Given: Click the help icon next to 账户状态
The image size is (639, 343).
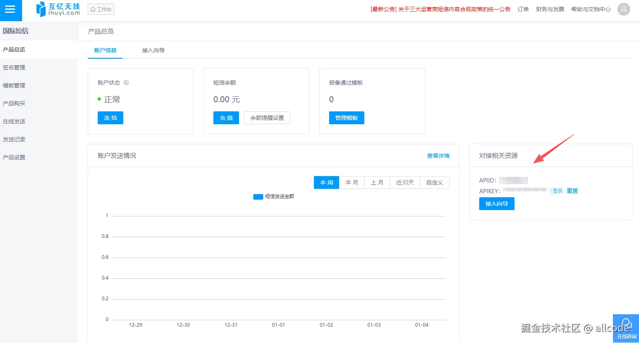Looking at the screenshot, I should point(126,83).
